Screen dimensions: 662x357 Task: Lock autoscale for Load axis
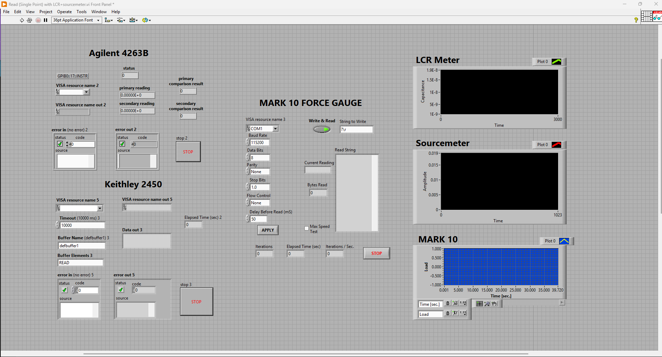[x=448, y=313]
